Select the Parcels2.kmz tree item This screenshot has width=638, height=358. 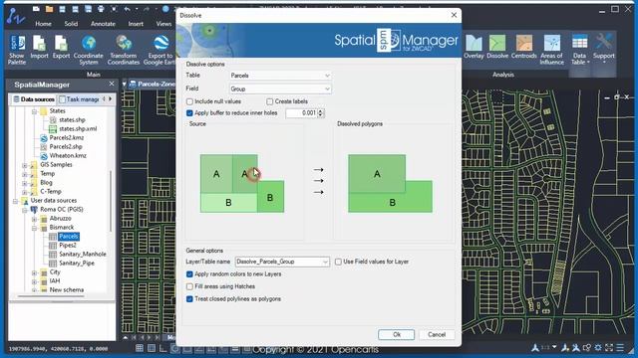[x=67, y=138]
